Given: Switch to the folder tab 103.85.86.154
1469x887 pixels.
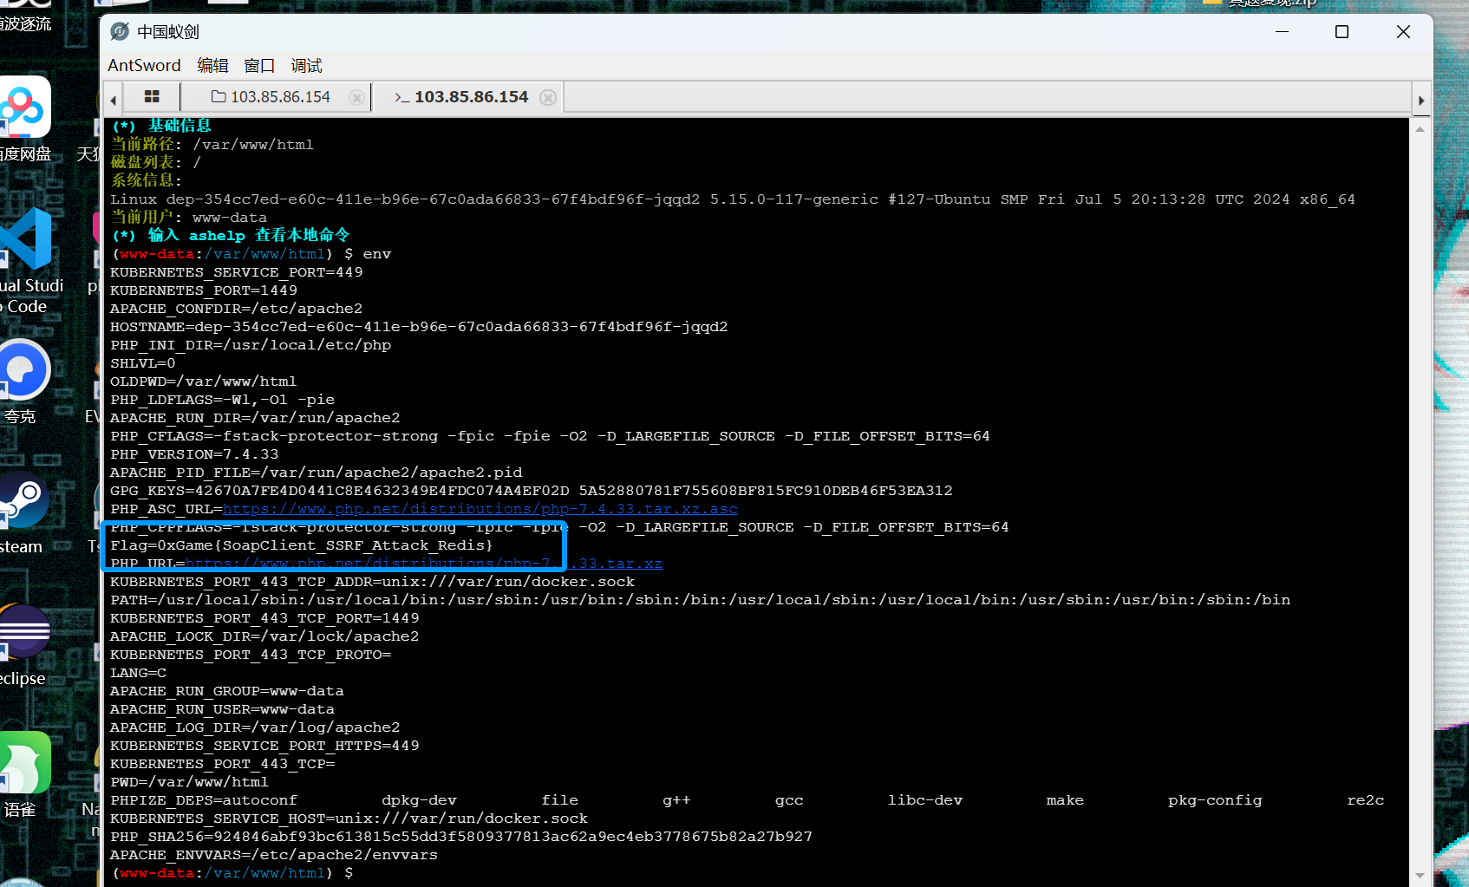Looking at the screenshot, I should (271, 97).
